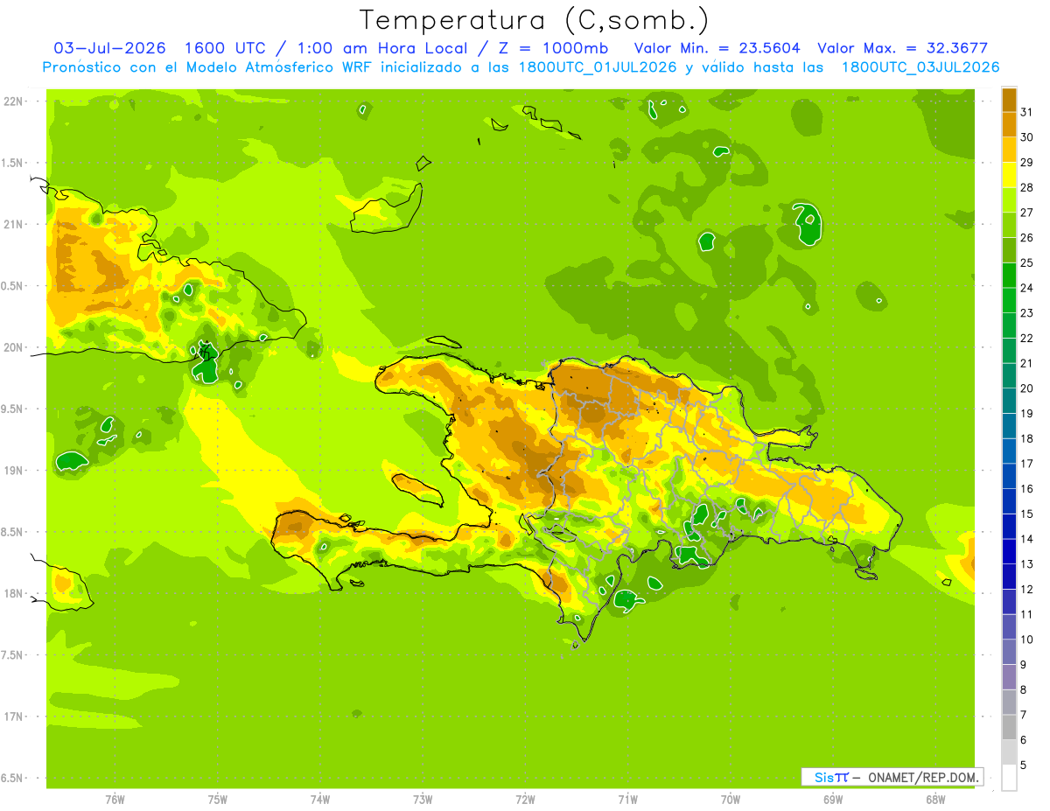Click the legend value 30

click(1026, 137)
